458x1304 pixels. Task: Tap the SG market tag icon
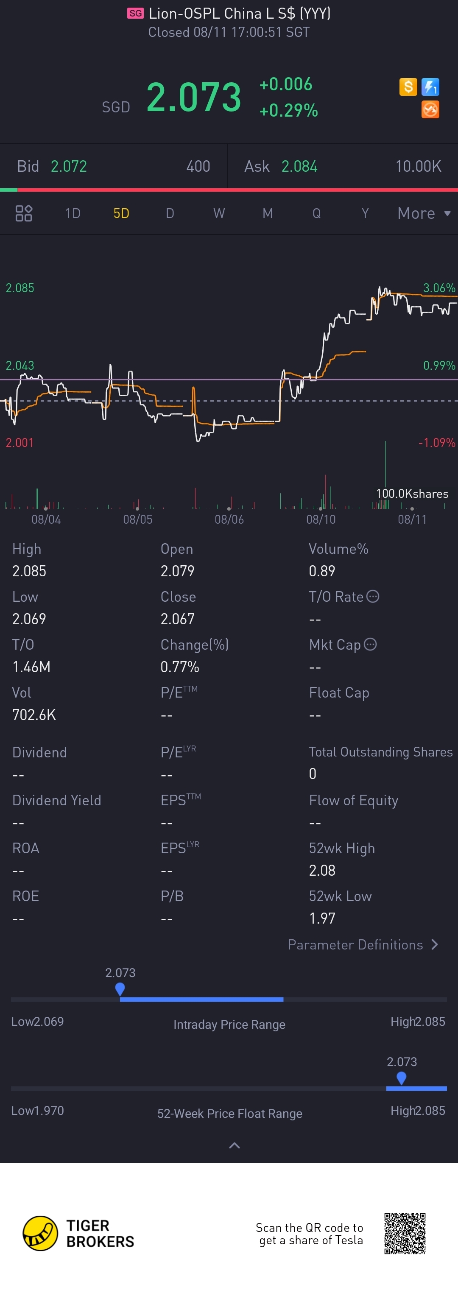tap(135, 13)
